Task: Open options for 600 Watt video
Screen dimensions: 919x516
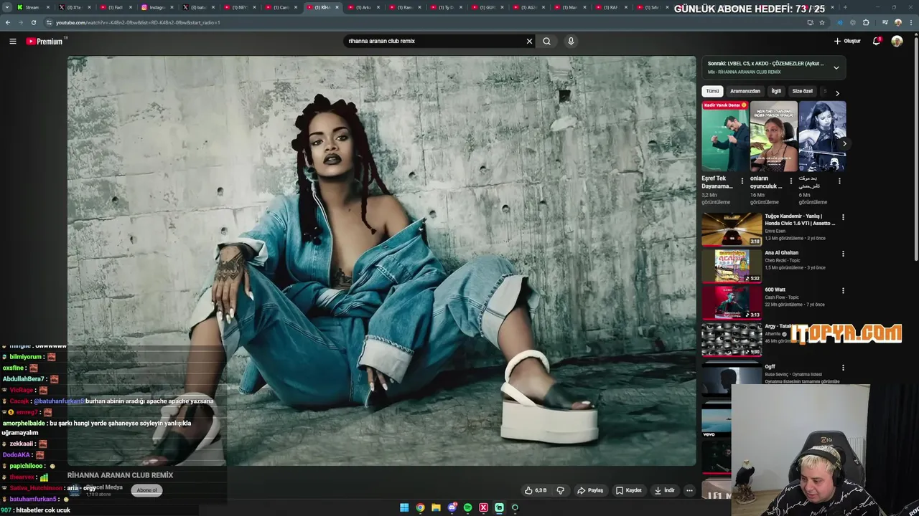Action: coord(843,291)
